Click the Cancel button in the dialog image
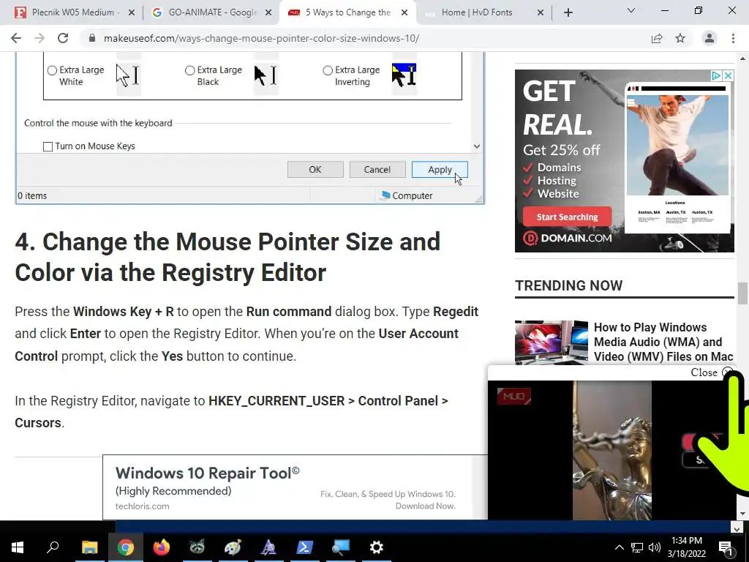 [x=377, y=169]
